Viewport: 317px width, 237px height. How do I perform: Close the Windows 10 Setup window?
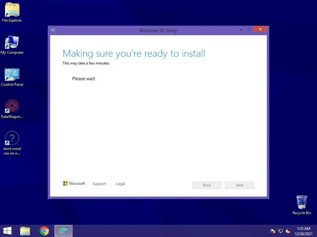[x=260, y=29]
